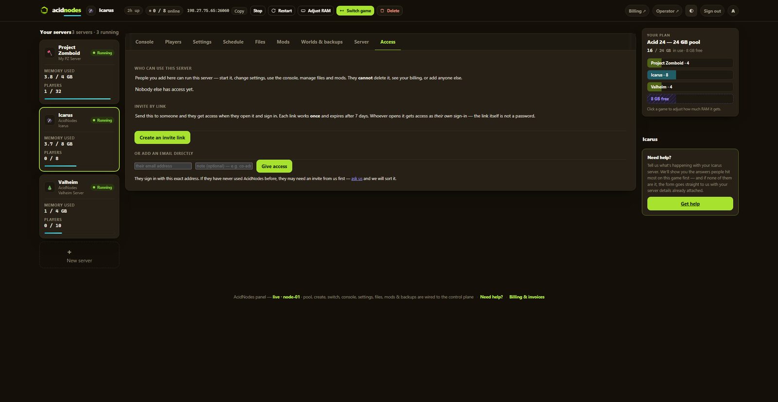Click 'live · node-01' footer status text
This screenshot has height=402, width=778.
tap(286, 297)
